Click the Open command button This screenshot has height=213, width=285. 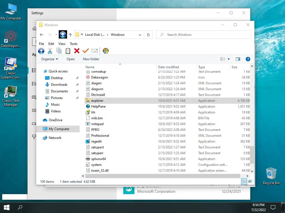(70, 59)
